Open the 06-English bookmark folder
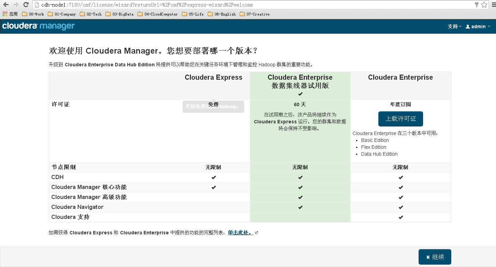The width and height of the screenshot is (496, 267). pyautogui.click(x=222, y=14)
